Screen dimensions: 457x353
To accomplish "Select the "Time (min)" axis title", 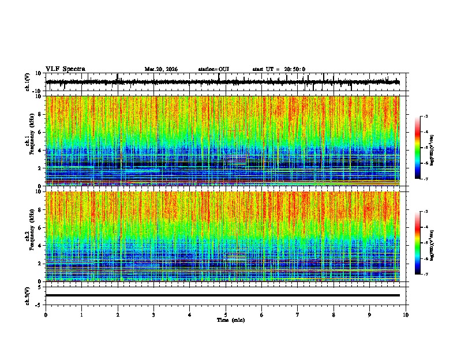I will (x=231, y=320).
